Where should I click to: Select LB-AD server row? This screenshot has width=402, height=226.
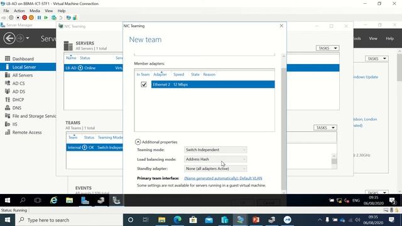tap(94, 68)
